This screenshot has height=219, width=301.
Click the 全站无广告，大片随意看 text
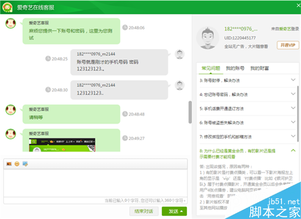pyautogui.click(x=246, y=46)
